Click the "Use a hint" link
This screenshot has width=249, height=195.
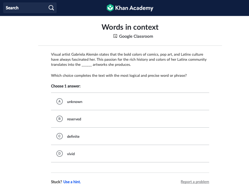[x=72, y=182]
